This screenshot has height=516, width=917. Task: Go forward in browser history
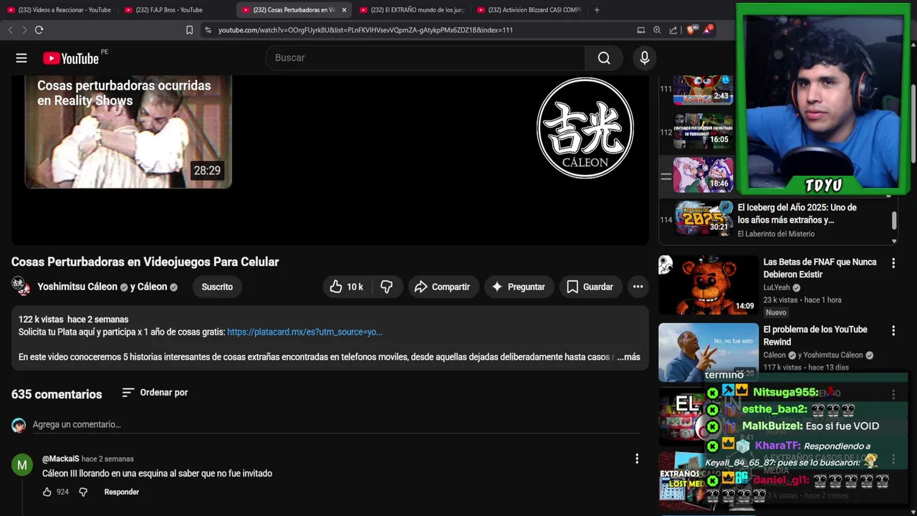(24, 30)
